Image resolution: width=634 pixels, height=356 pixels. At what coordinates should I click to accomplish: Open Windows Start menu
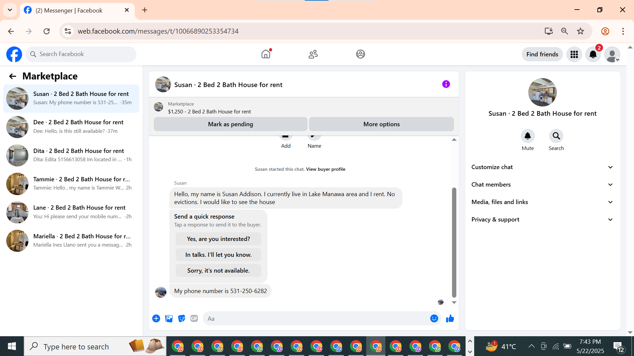pos(12,346)
